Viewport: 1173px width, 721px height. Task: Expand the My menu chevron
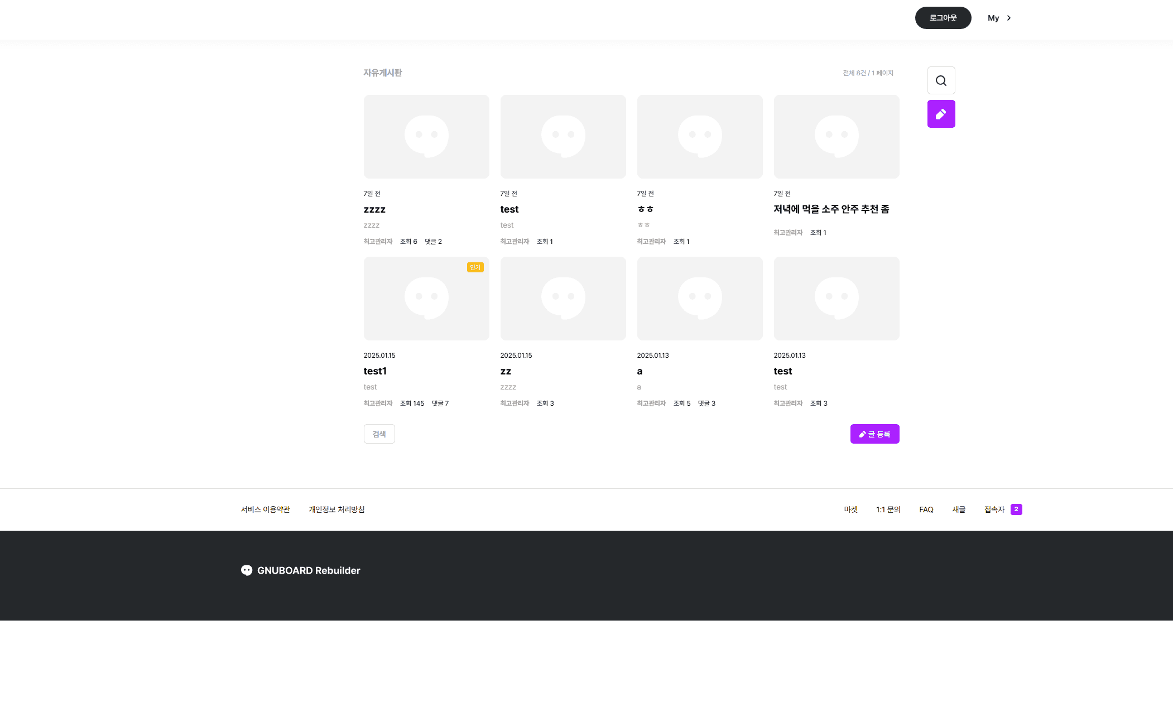coord(1008,18)
